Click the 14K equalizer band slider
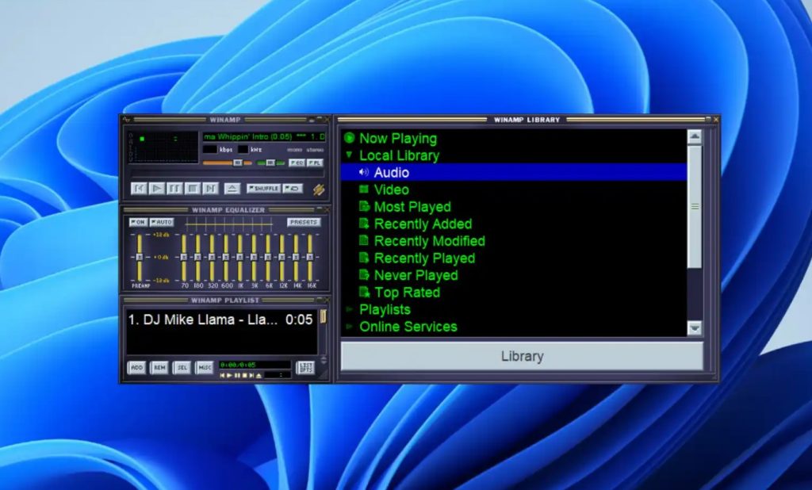Screen dimensions: 812x490 296,258
